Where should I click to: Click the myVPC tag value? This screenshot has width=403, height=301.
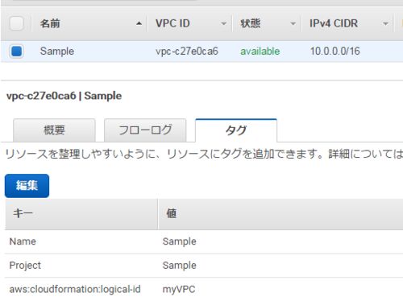179,289
